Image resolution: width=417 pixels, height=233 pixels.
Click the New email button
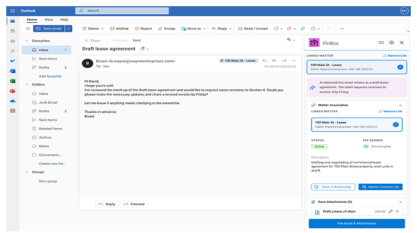coord(49,28)
